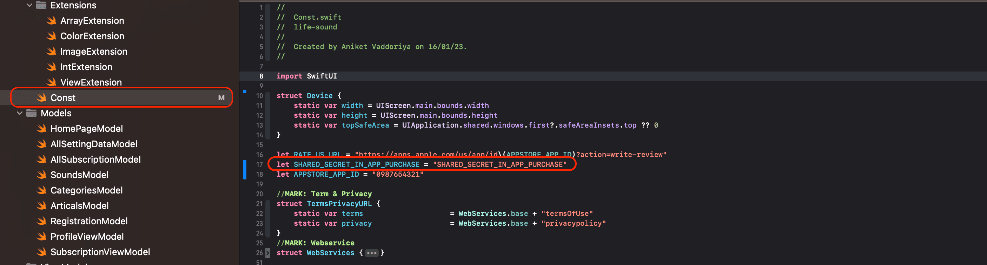
Task: Open ColorExtension file in navigator
Action: [x=92, y=36]
